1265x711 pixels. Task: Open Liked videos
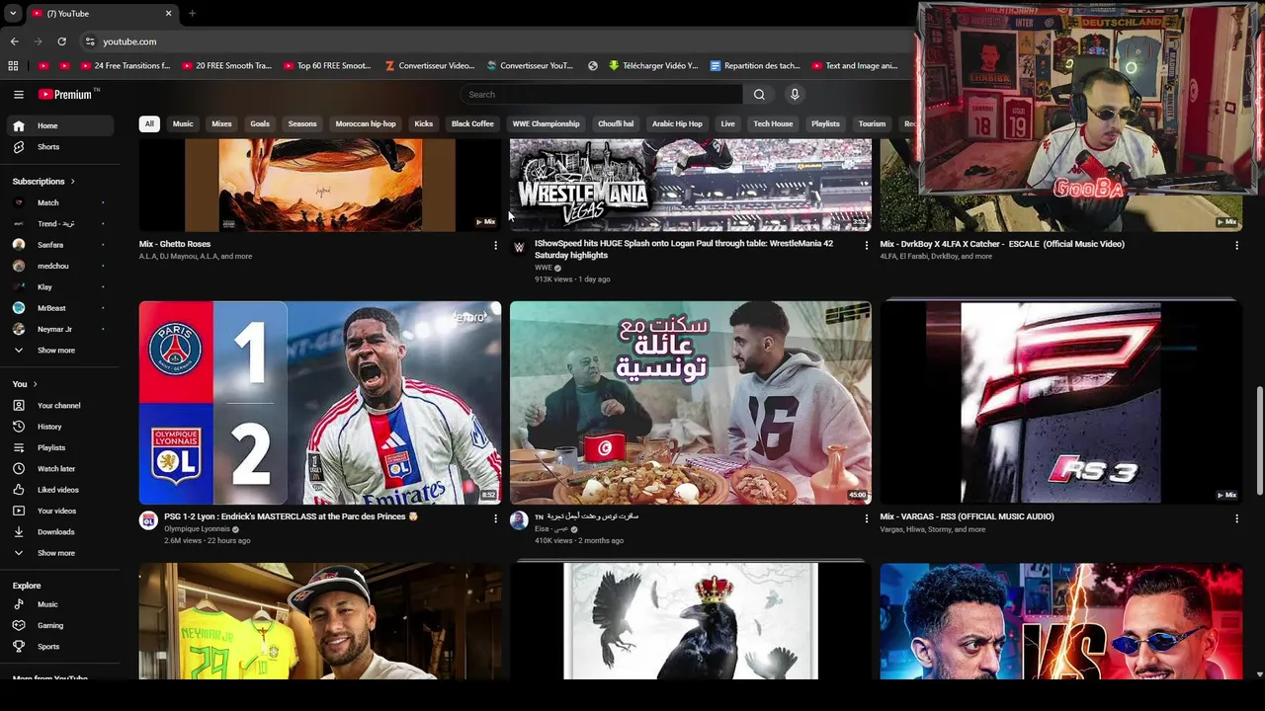tap(60, 490)
